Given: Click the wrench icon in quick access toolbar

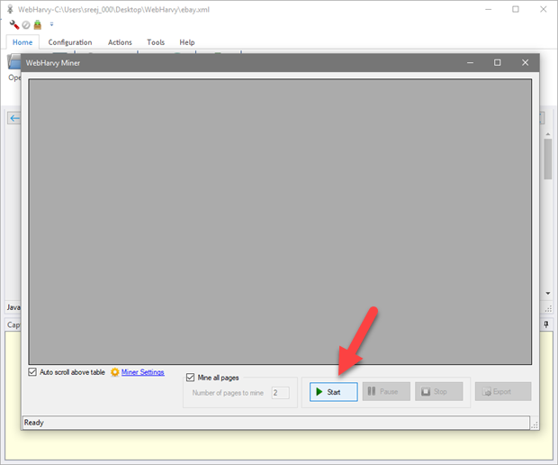Looking at the screenshot, I should point(14,24).
